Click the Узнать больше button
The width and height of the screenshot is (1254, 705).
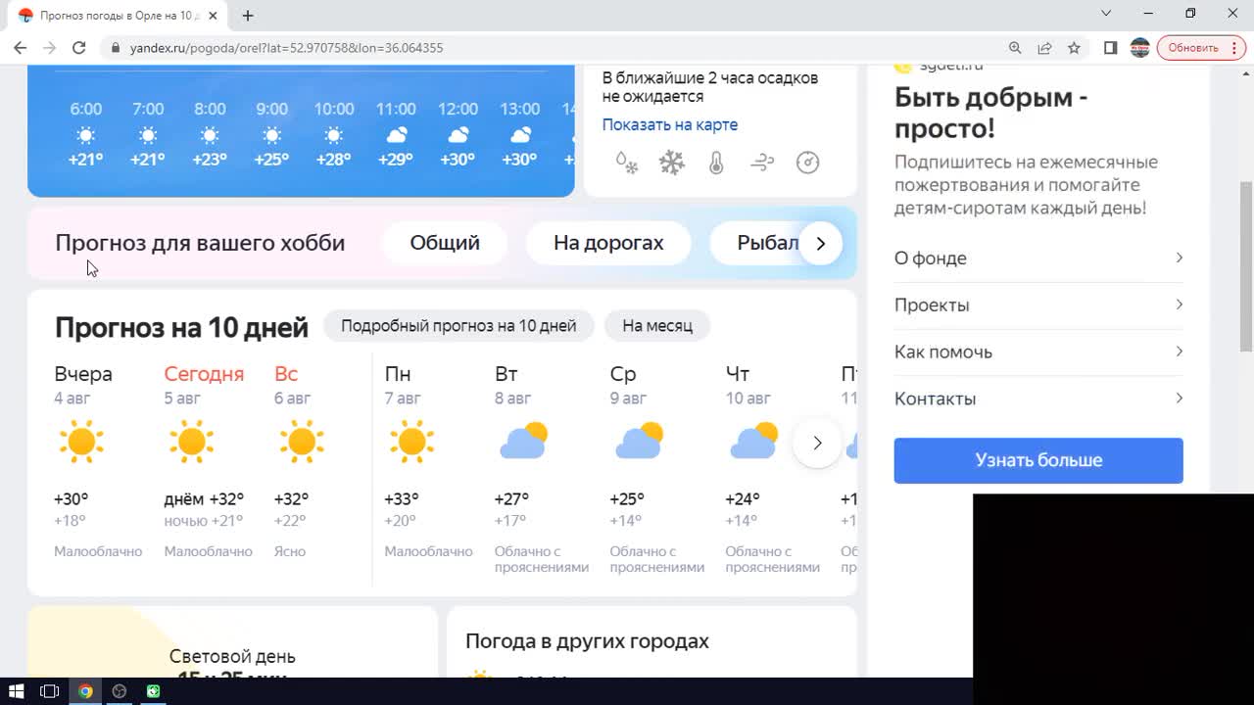[1038, 460]
